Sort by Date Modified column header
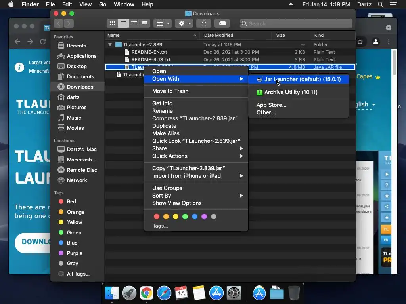 tap(236, 35)
